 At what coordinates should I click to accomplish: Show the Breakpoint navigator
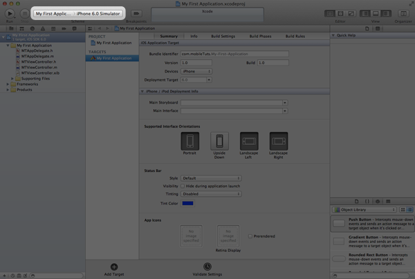(64, 28)
